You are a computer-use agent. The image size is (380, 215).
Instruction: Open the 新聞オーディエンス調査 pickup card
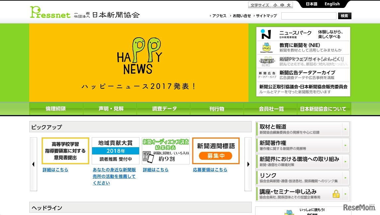(166, 151)
